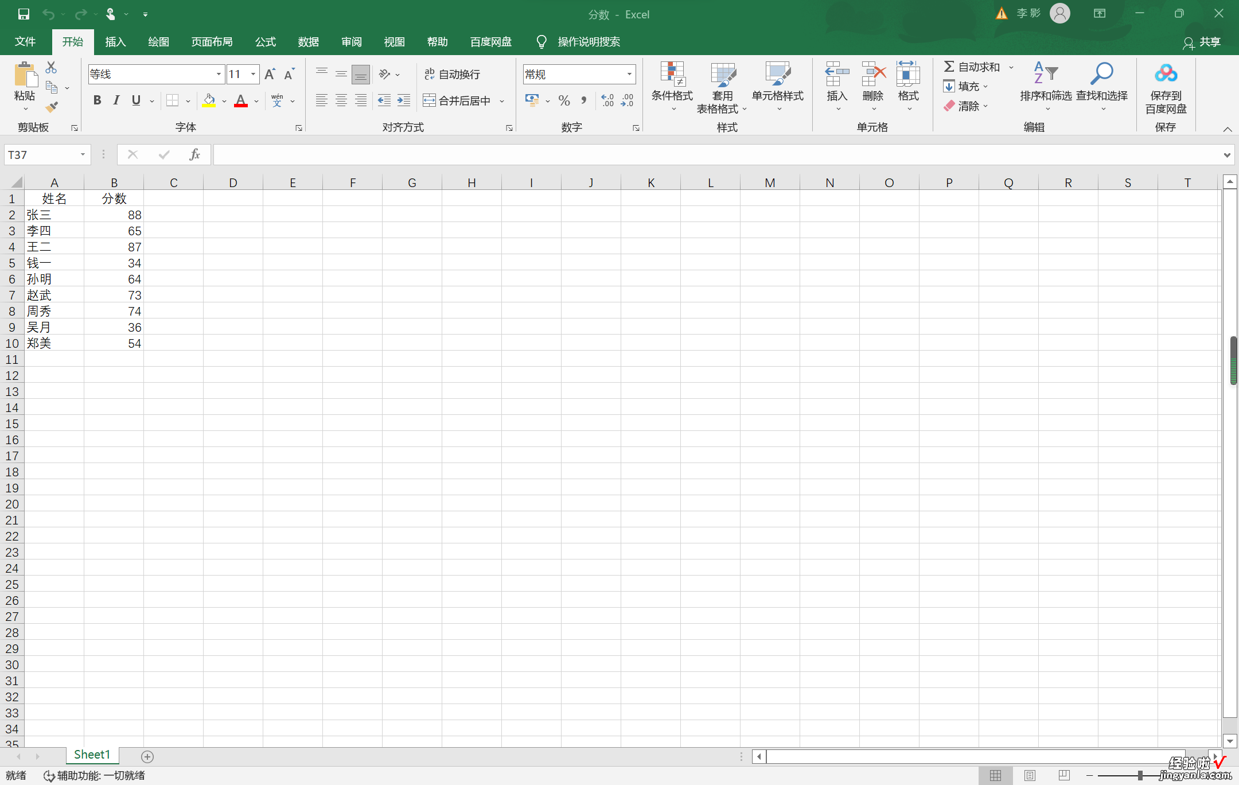This screenshot has width=1239, height=785.
Task: Toggle Underline formatting
Action: pos(136,100)
